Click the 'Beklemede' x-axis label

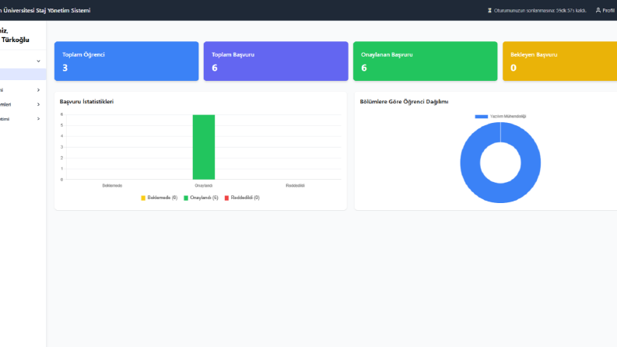click(x=112, y=186)
